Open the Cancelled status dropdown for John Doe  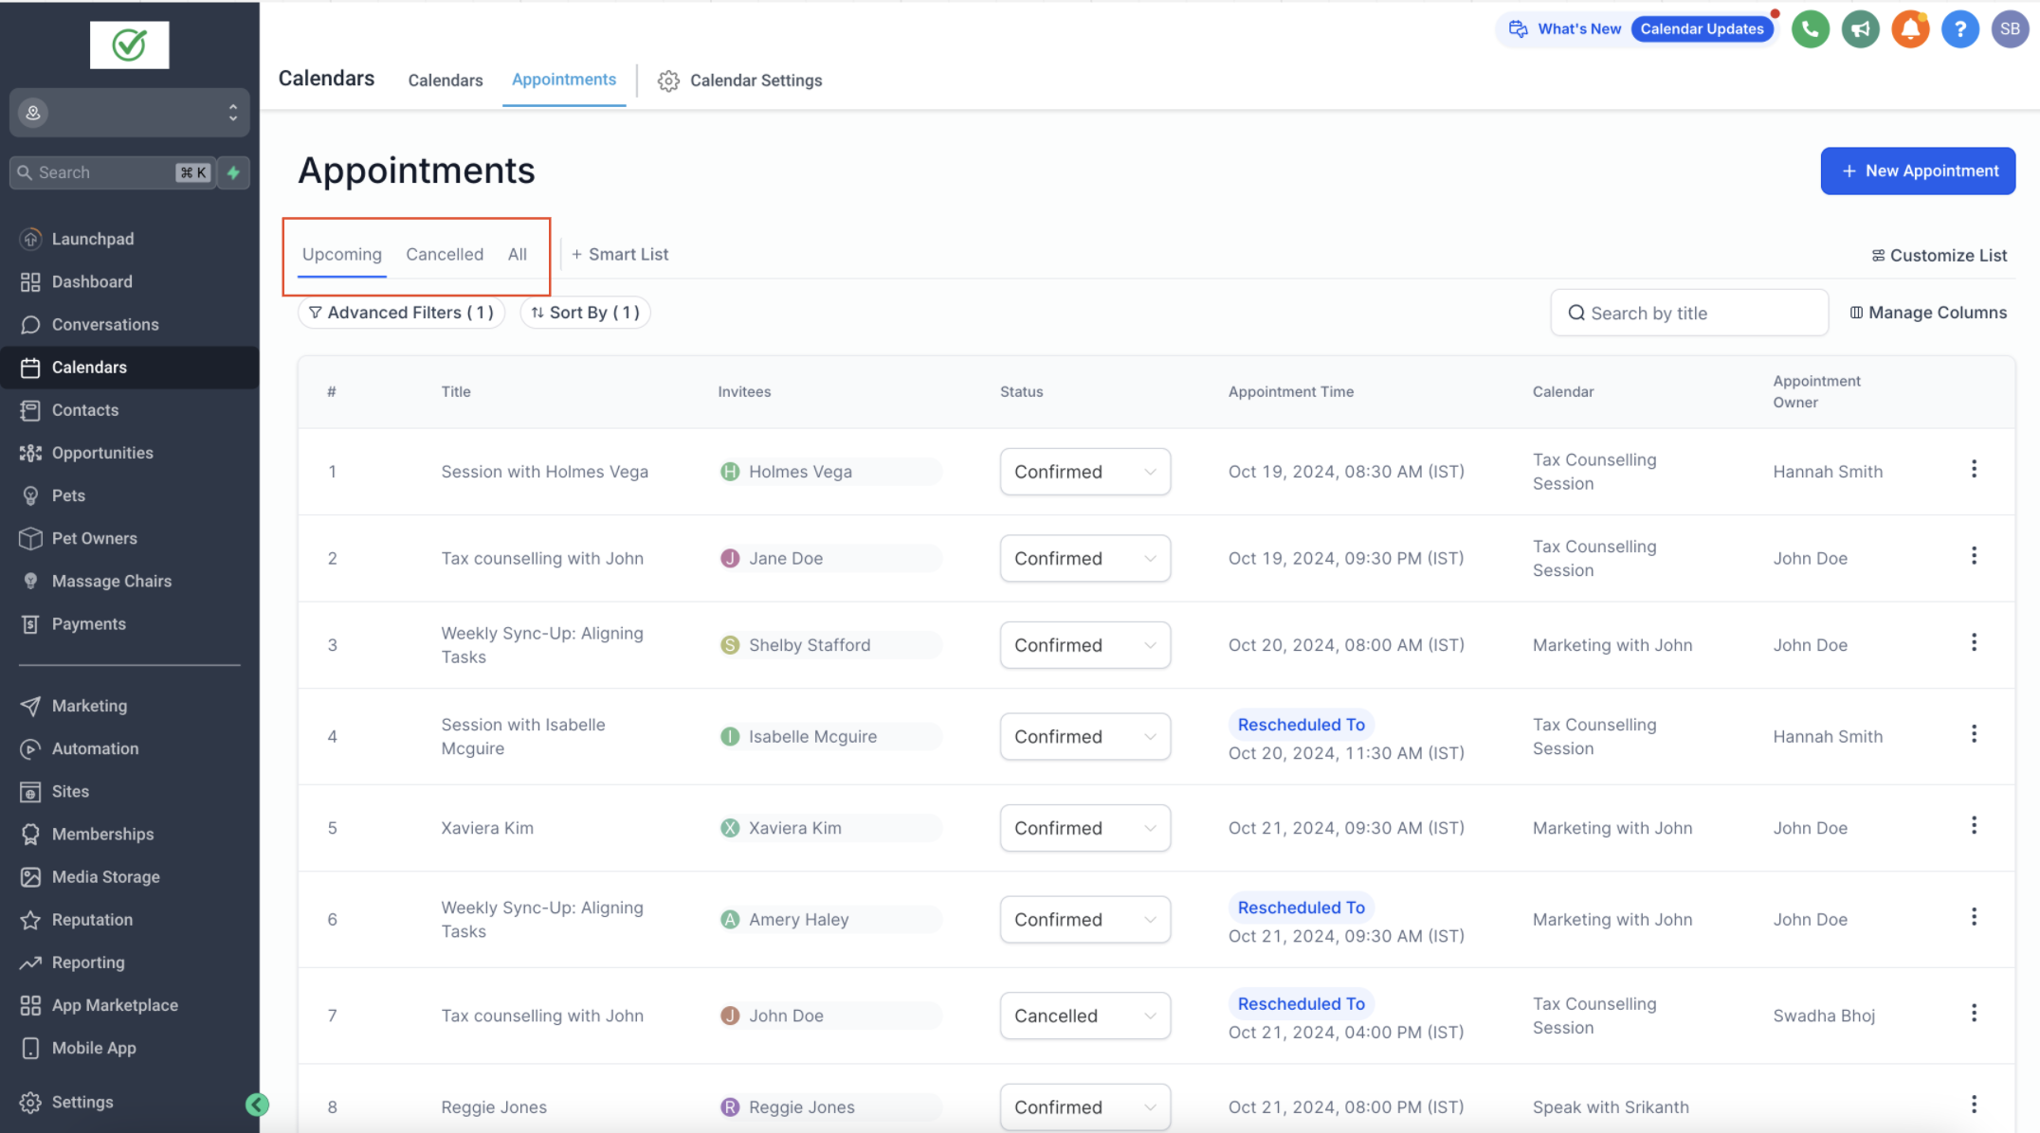(1084, 1016)
